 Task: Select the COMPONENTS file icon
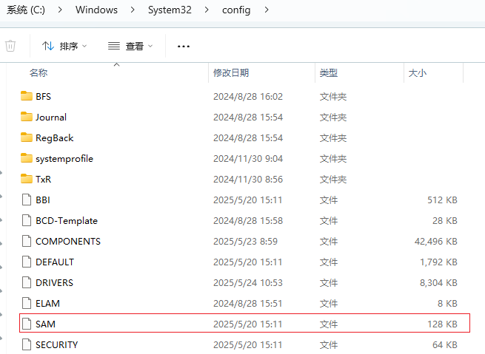(x=27, y=241)
